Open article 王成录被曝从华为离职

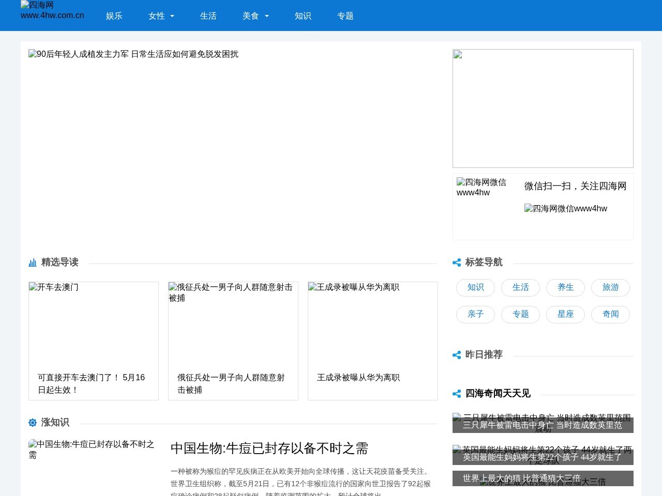359,378
